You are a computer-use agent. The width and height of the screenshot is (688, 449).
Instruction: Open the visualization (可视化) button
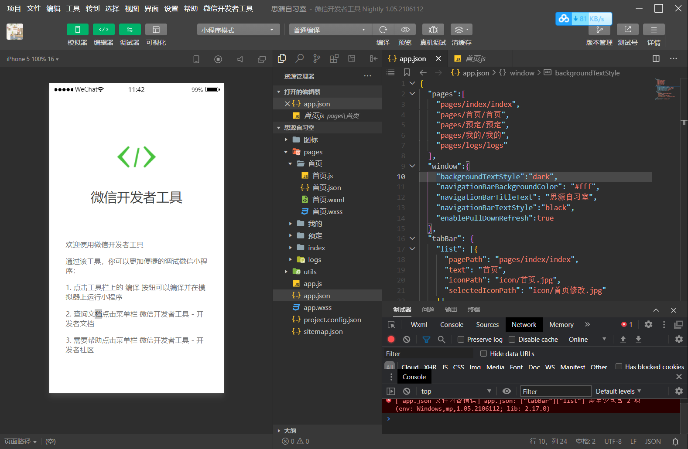(x=156, y=30)
